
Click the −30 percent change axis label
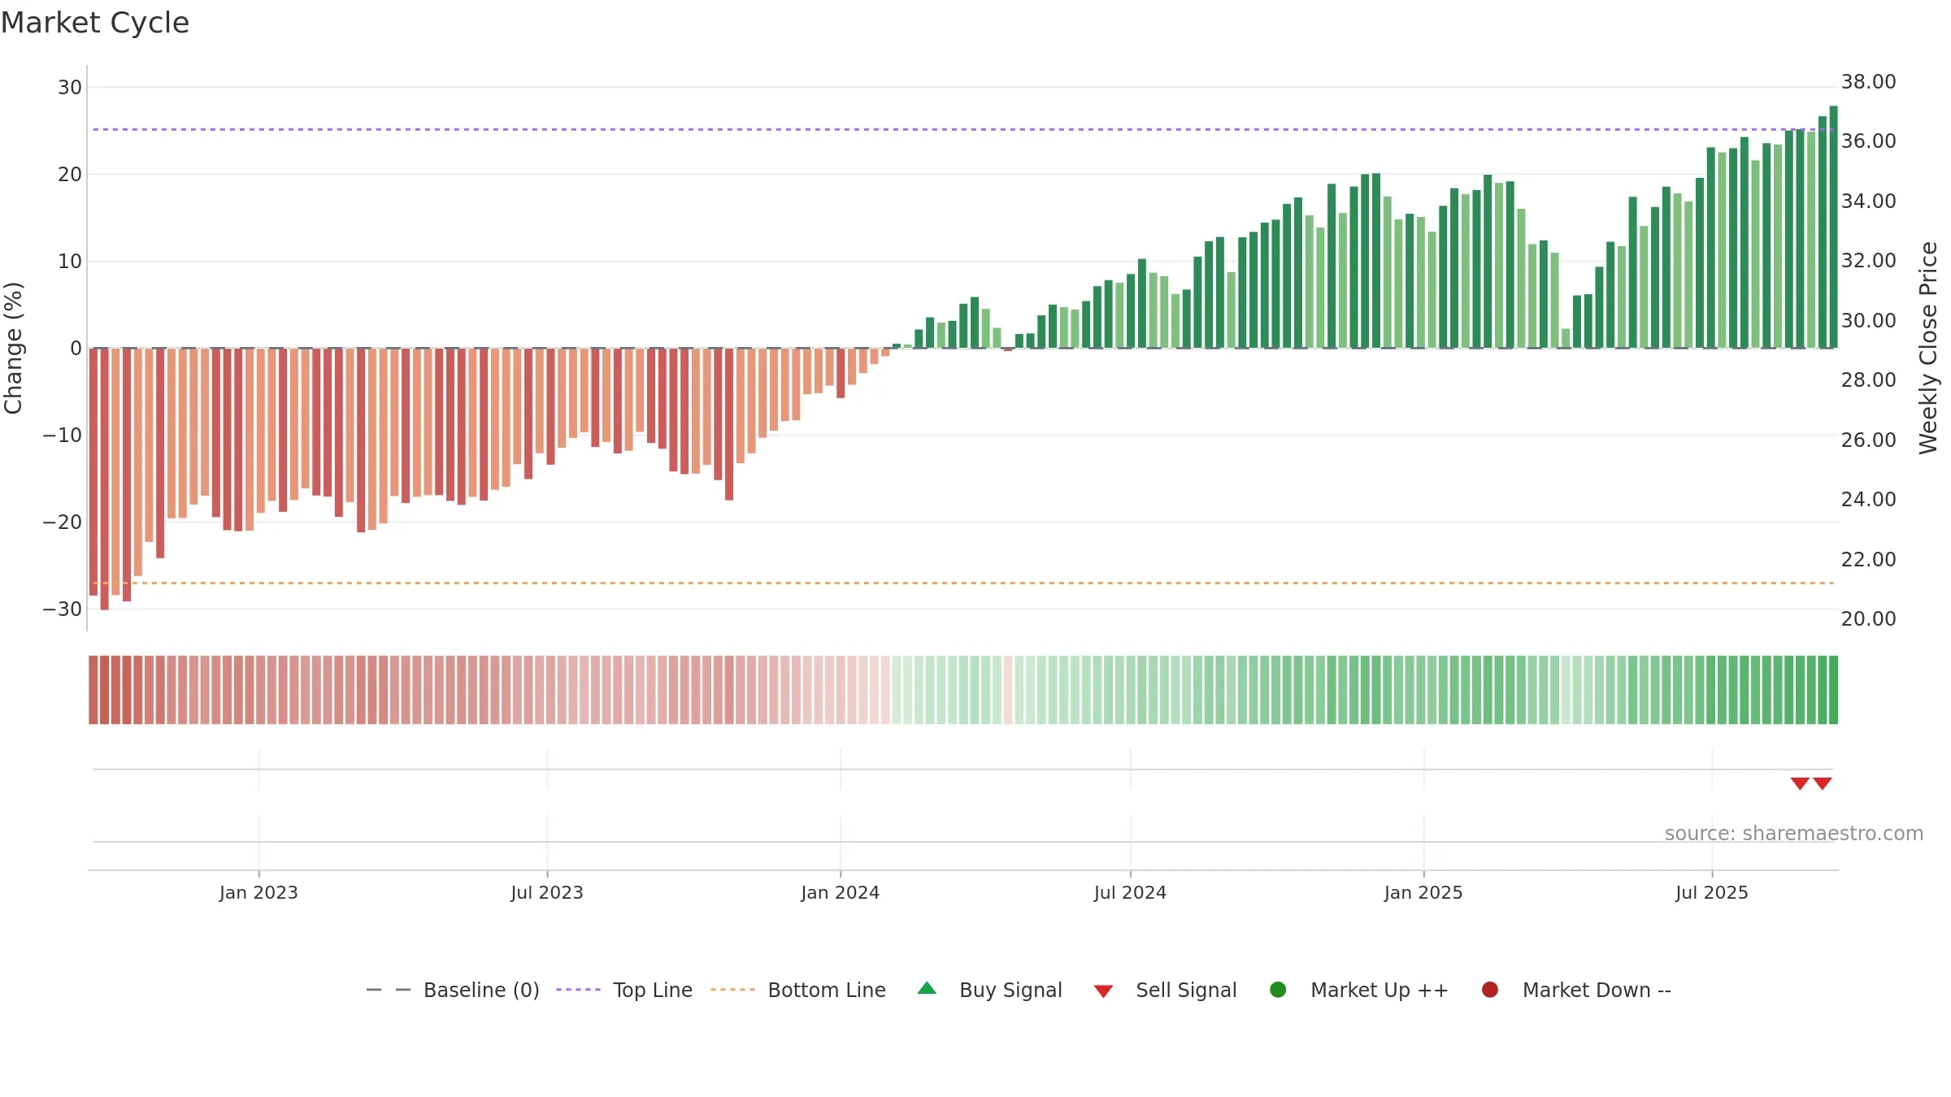(63, 609)
